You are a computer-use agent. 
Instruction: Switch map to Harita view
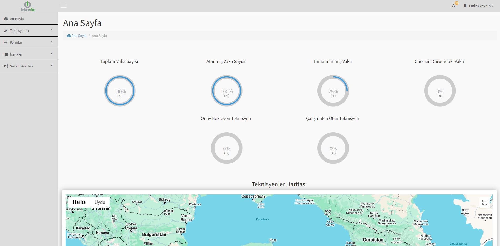point(79,202)
